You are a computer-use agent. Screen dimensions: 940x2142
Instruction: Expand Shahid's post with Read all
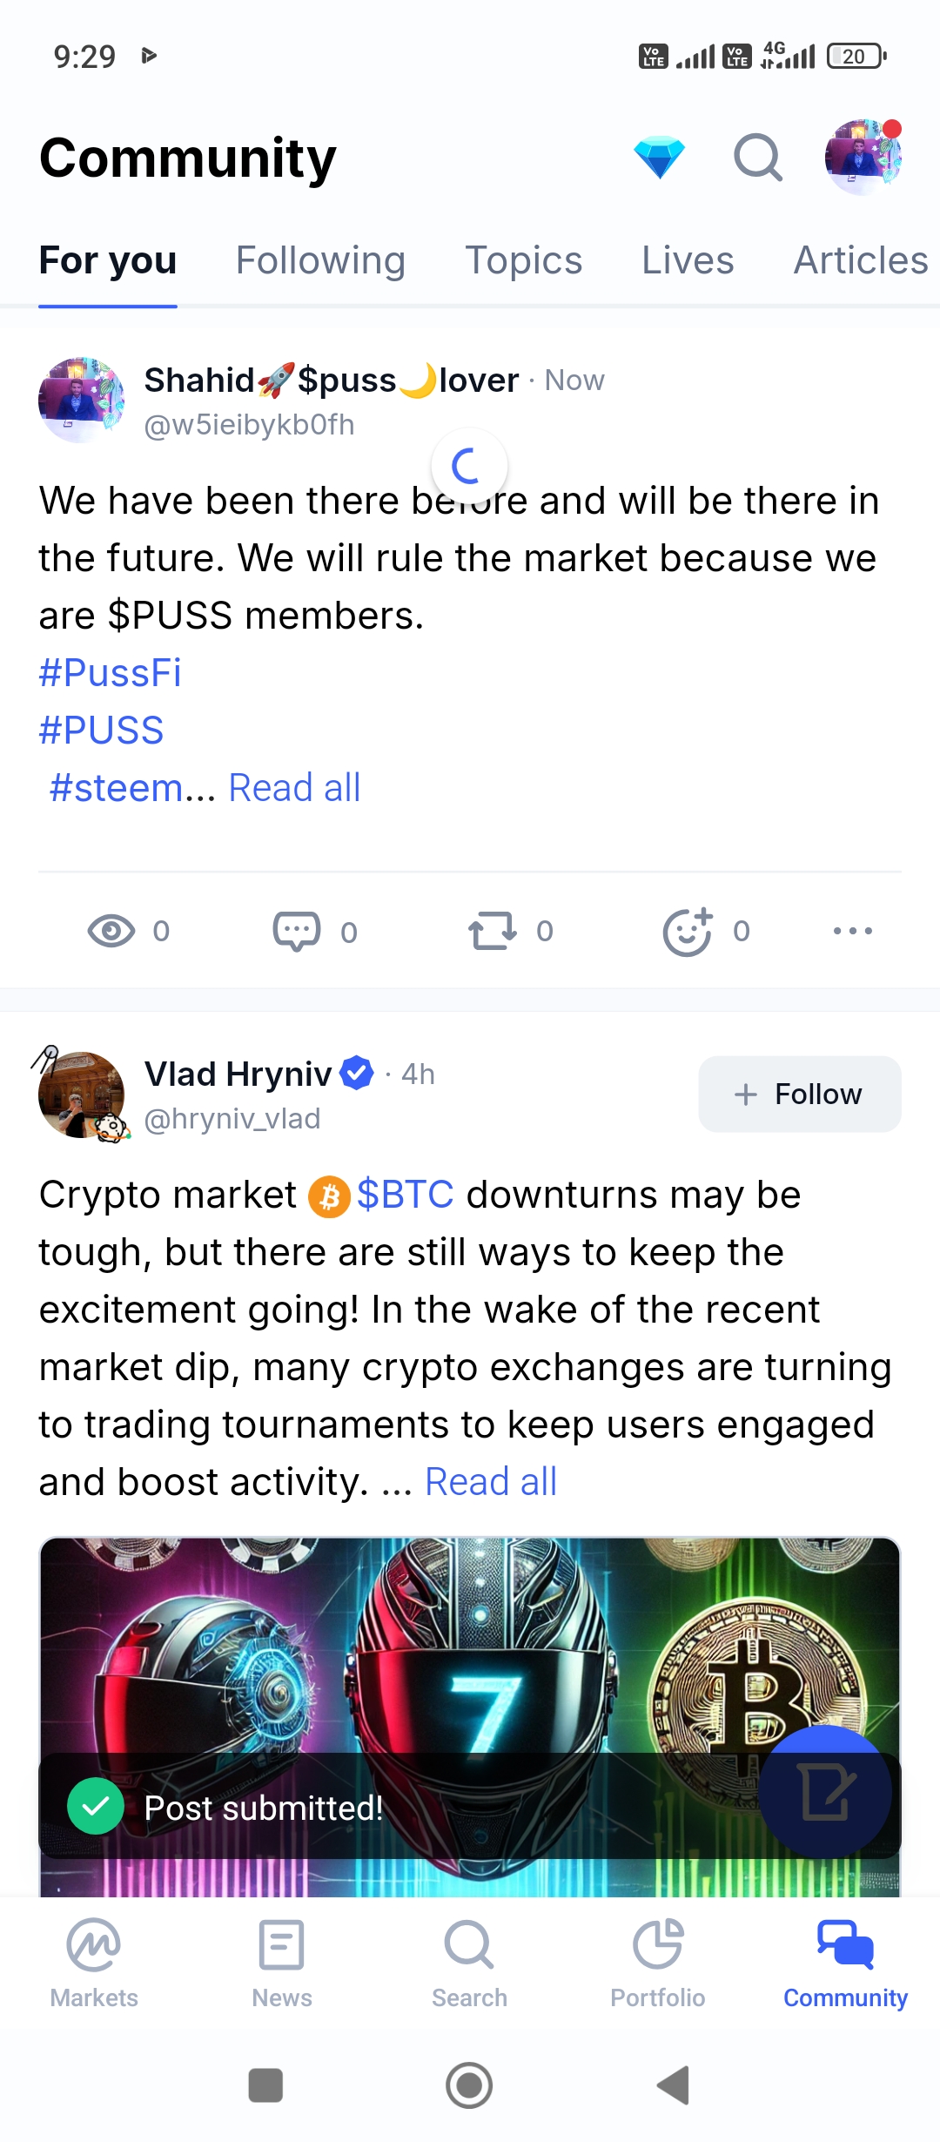[294, 788]
